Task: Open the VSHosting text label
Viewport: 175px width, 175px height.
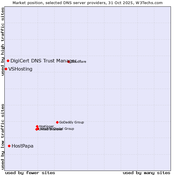Action: pos(20,69)
